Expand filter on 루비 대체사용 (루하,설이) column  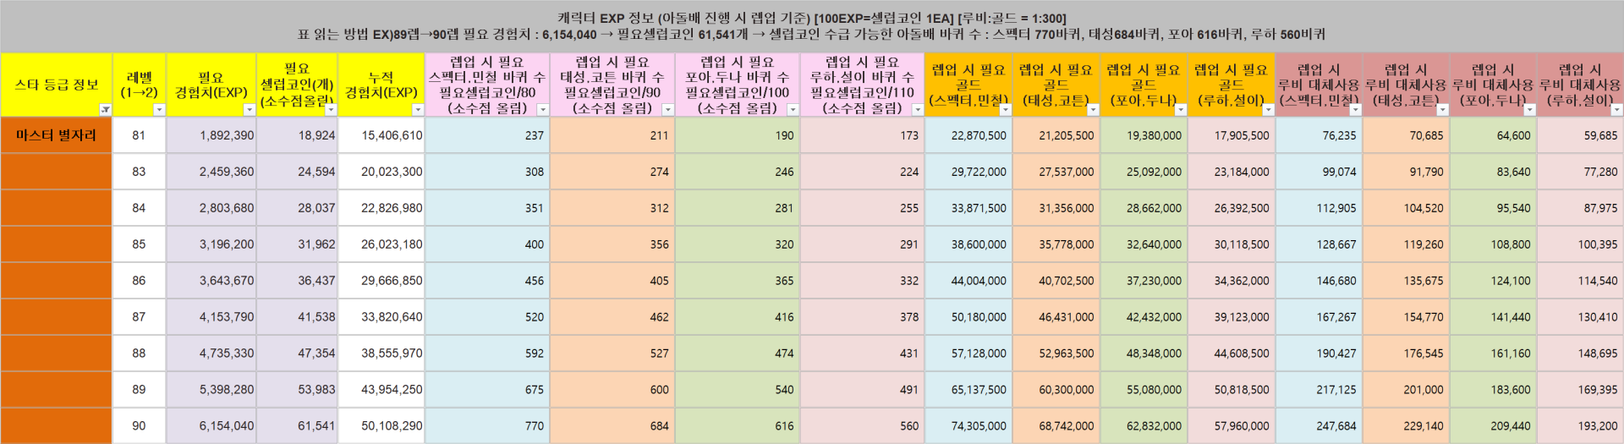pyautogui.click(x=1616, y=110)
